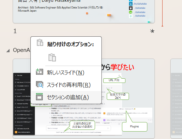Image resolution: width=182 pixels, height=139 pixels.
Task: Select the 学びたい slide thumbnail
Action: (84, 98)
